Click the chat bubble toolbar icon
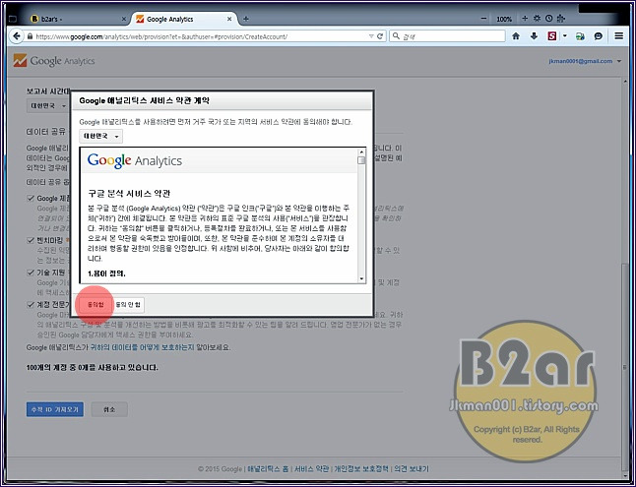The image size is (636, 487). 599,36
